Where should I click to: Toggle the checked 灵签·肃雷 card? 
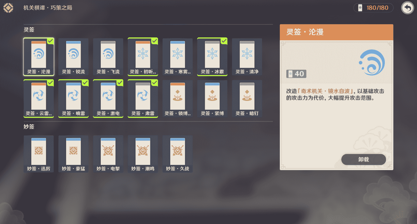pyautogui.click(x=143, y=99)
